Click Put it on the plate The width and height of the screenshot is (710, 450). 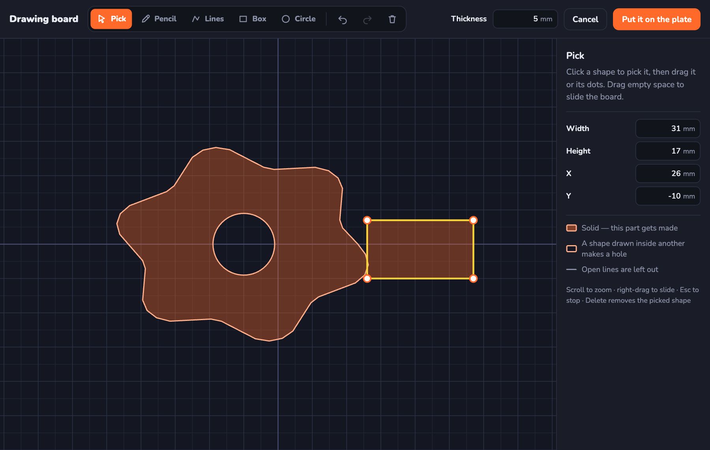[657, 19]
